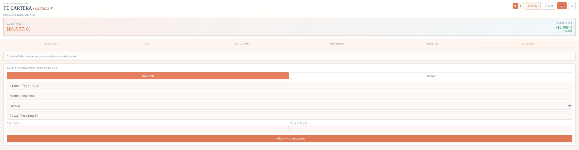Switch to the Hoy tab
Viewport: 579px width, 150px height.
tap(146, 44)
